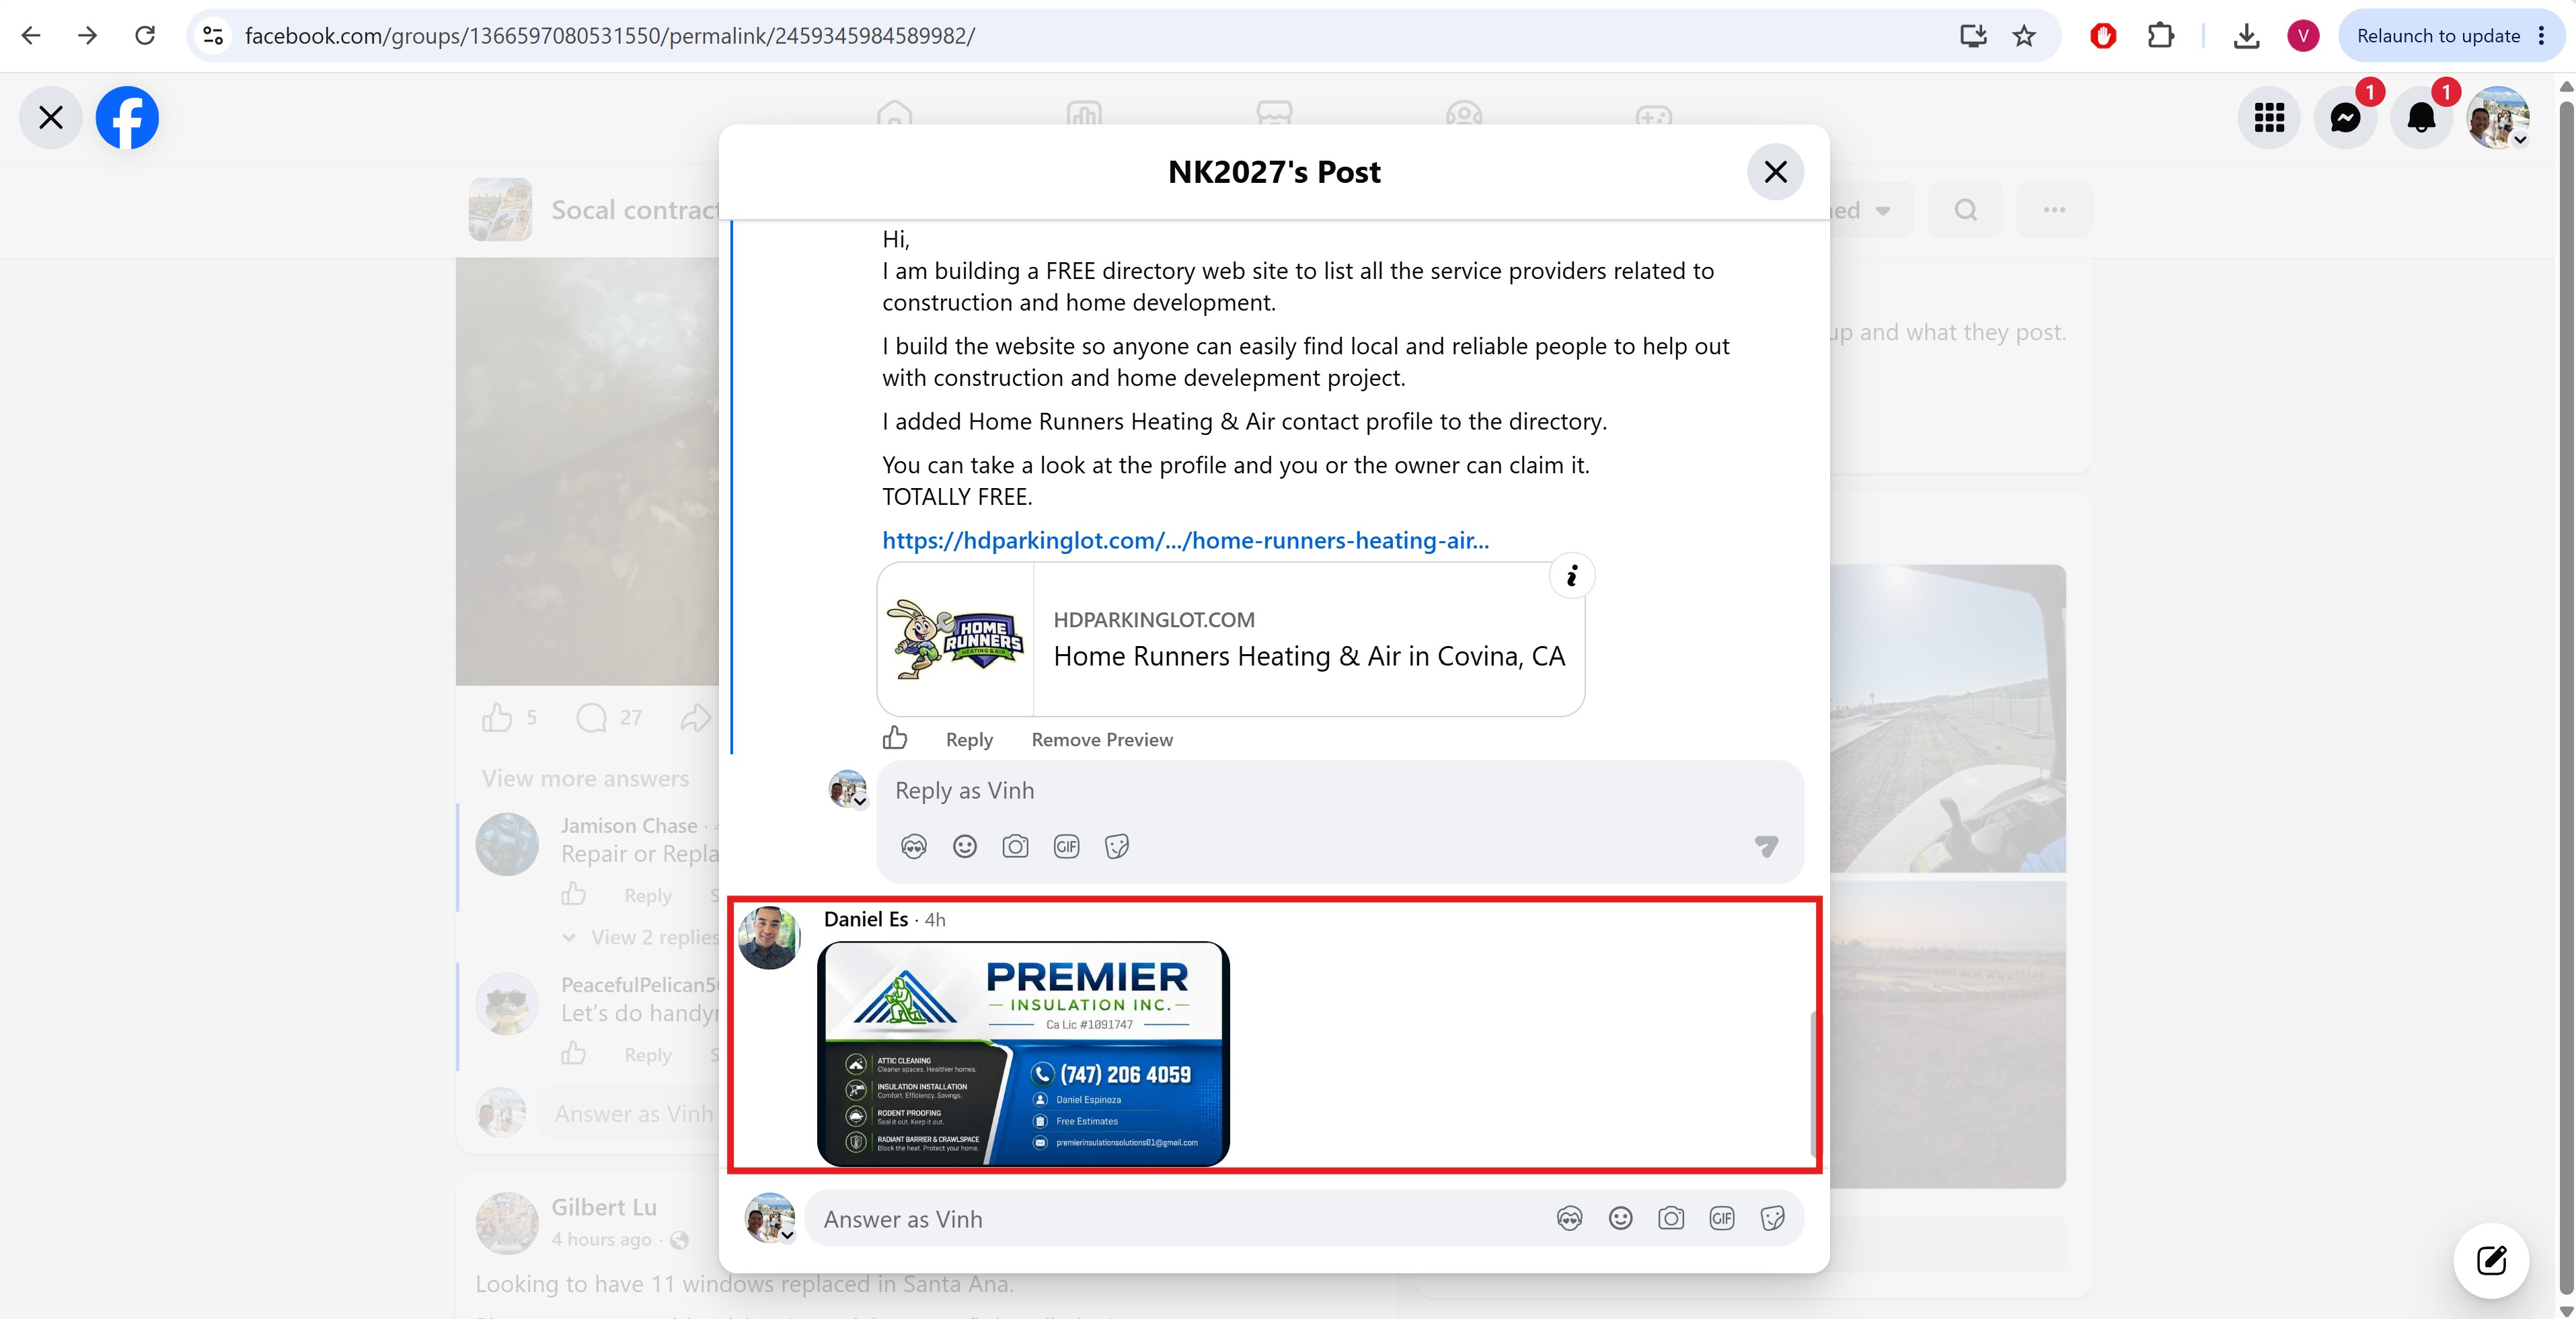This screenshot has height=1319, width=2576.
Task: Open the red ad blocker extension
Action: tap(2103, 36)
